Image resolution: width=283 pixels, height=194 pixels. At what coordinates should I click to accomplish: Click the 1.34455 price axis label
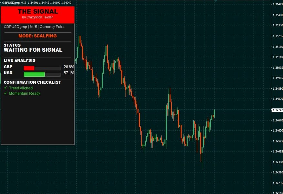[x=278, y=151]
